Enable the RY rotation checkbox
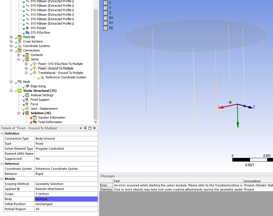The height and width of the screenshot is (216, 273). tap(105, 23)
